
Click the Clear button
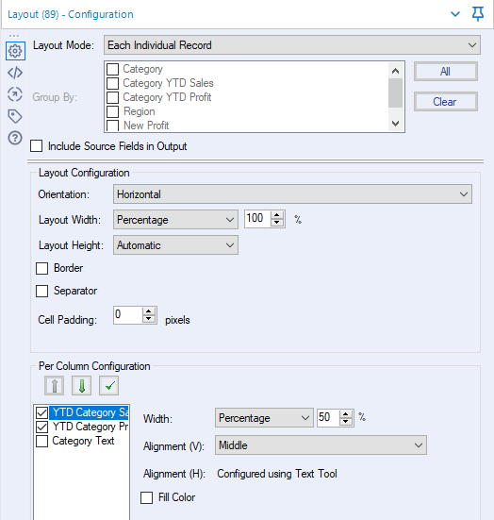[446, 102]
